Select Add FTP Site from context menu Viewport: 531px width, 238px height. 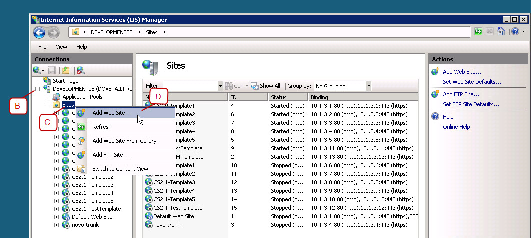[x=110, y=155]
